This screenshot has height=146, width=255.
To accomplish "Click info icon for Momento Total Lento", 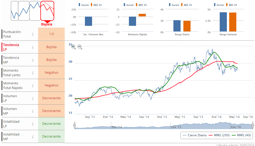I will coord(33,73).
